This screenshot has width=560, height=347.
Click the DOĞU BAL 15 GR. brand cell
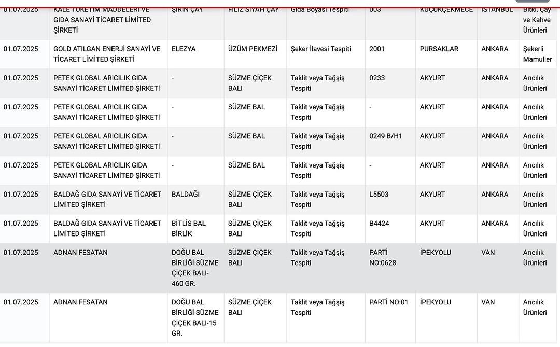coord(195,317)
